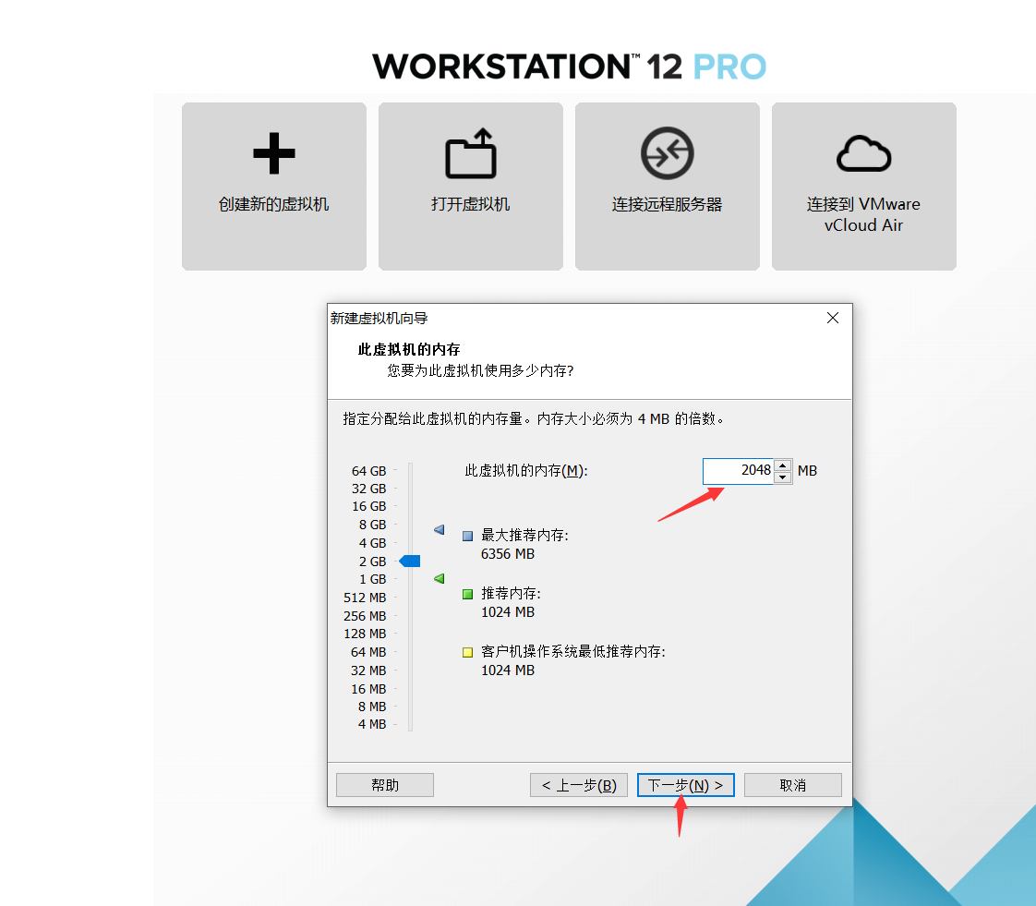The image size is (1036, 906).
Task: Click the 新建虚拟机向导 dialog title
Action: tap(379, 319)
